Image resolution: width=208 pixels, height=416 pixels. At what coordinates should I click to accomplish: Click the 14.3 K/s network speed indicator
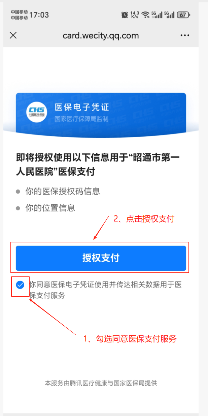tap(135, 15)
